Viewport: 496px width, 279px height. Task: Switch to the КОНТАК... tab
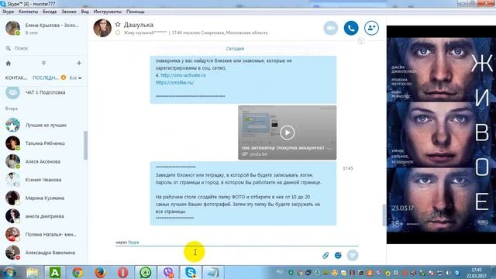[16, 77]
